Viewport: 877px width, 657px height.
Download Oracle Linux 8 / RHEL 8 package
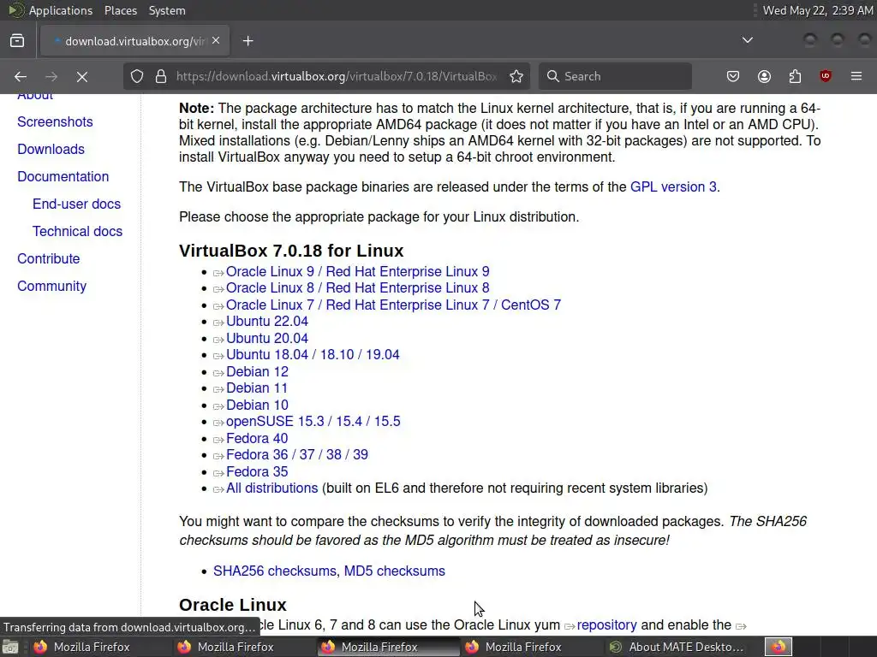point(357,287)
